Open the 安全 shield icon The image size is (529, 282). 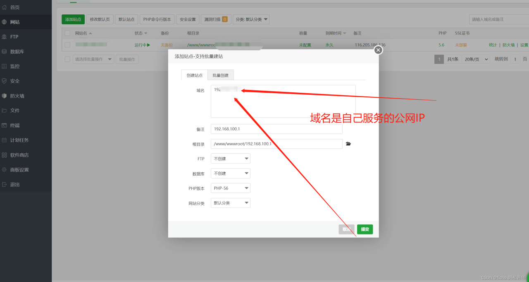[4, 81]
